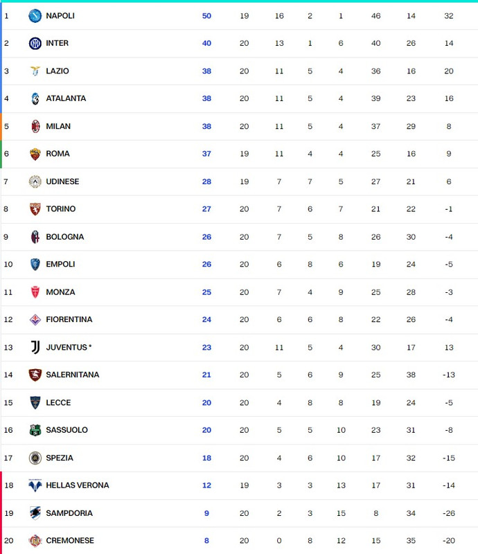Click the Lazio eagle crest icon
This screenshot has width=478, height=554.
click(x=35, y=71)
